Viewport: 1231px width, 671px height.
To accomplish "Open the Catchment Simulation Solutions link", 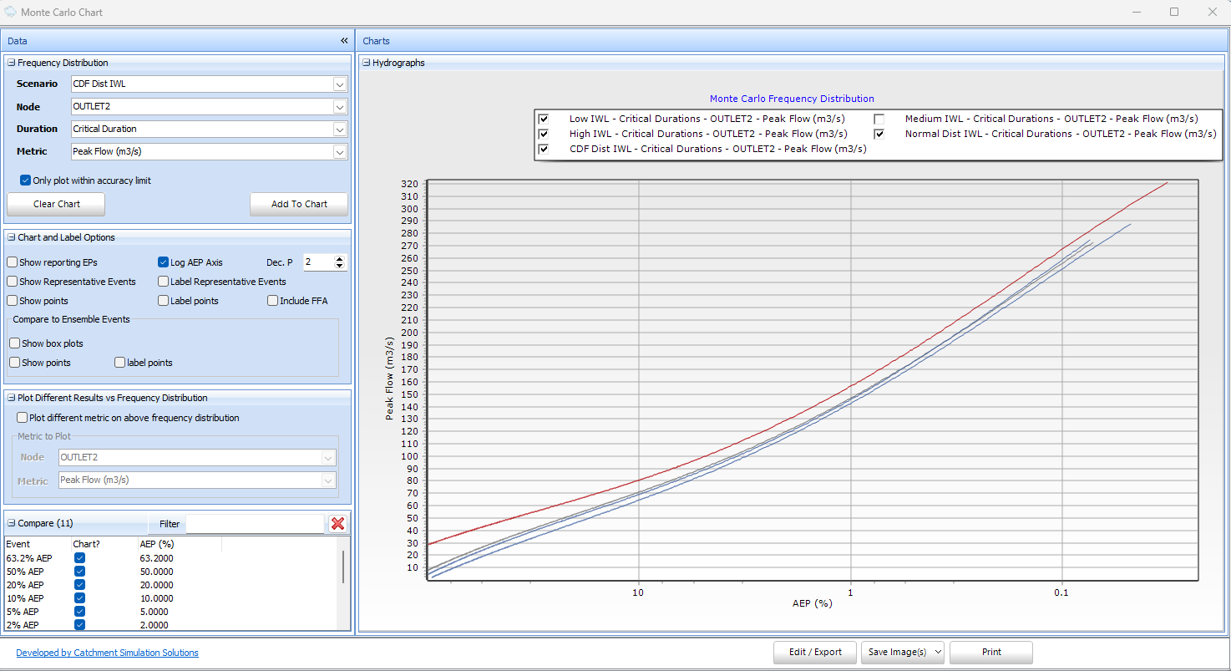I will point(107,652).
